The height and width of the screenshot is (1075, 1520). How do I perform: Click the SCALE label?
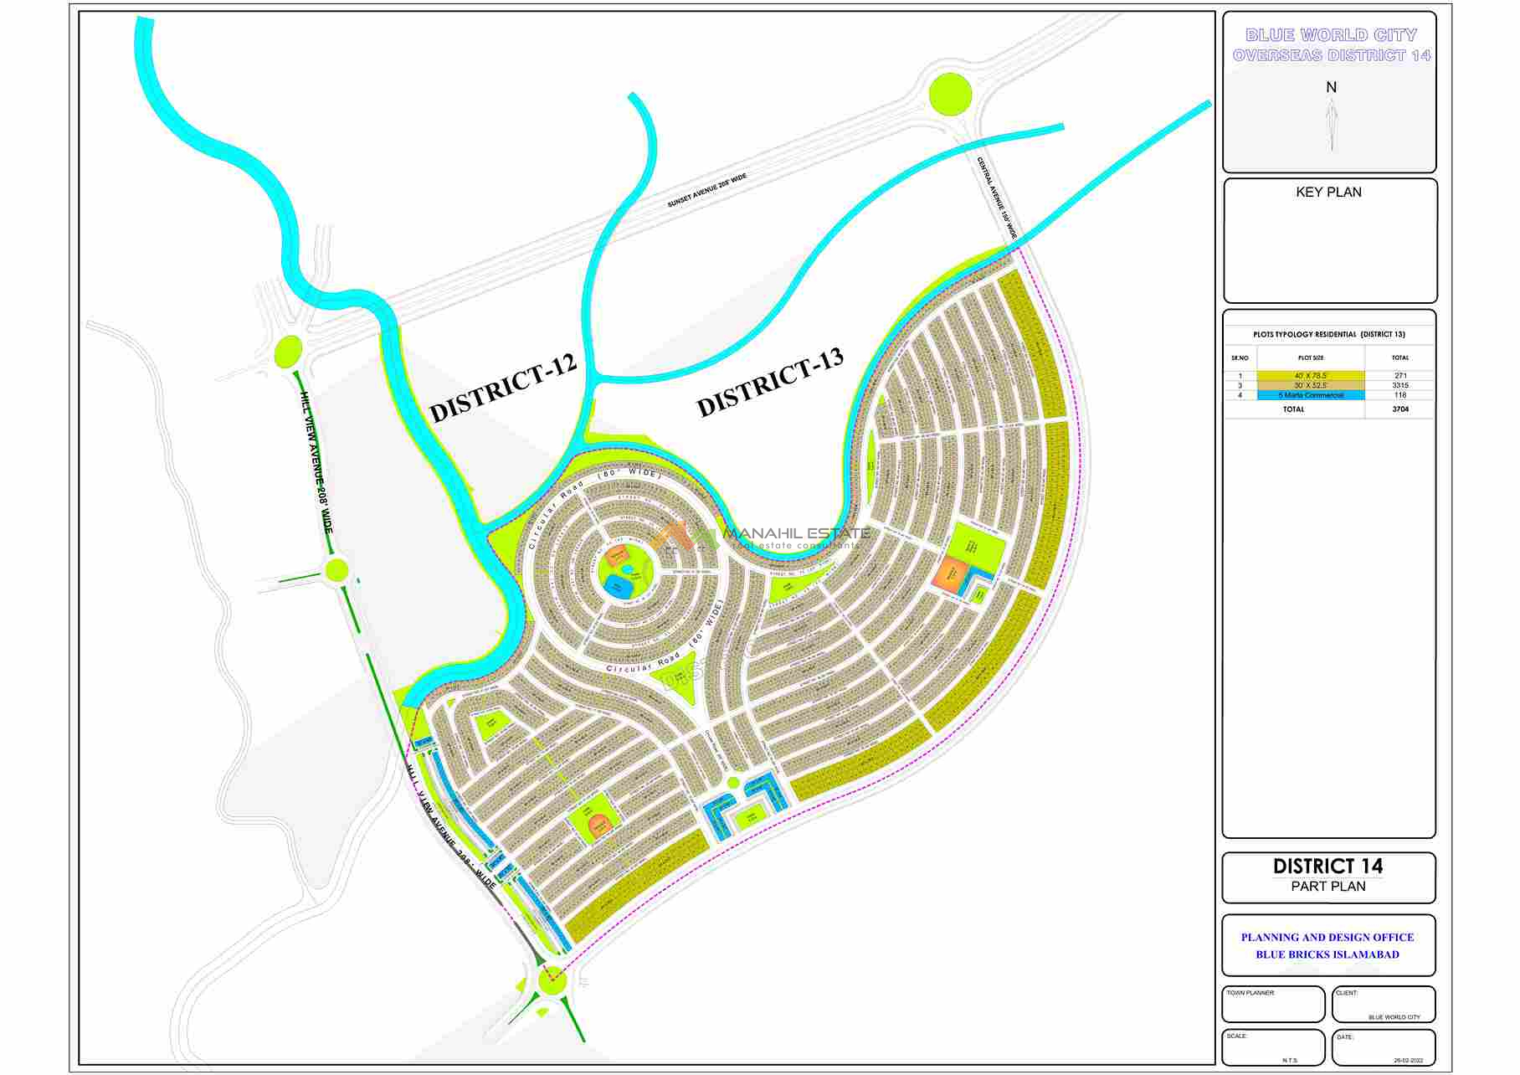[x=1236, y=1036]
